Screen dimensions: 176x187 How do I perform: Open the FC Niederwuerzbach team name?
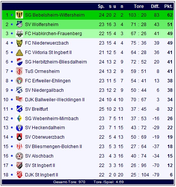[x=47, y=43]
